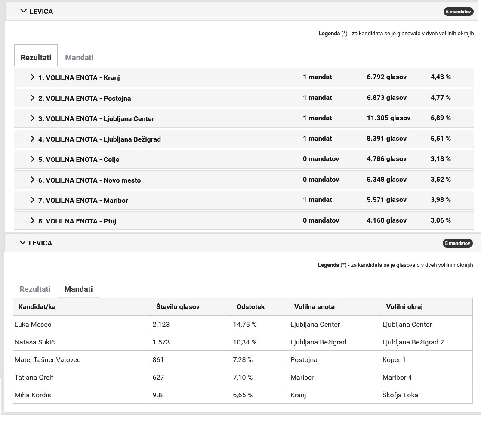Click the Maribor 4 district cell
This screenshot has width=481, height=421.
pyautogui.click(x=427, y=378)
